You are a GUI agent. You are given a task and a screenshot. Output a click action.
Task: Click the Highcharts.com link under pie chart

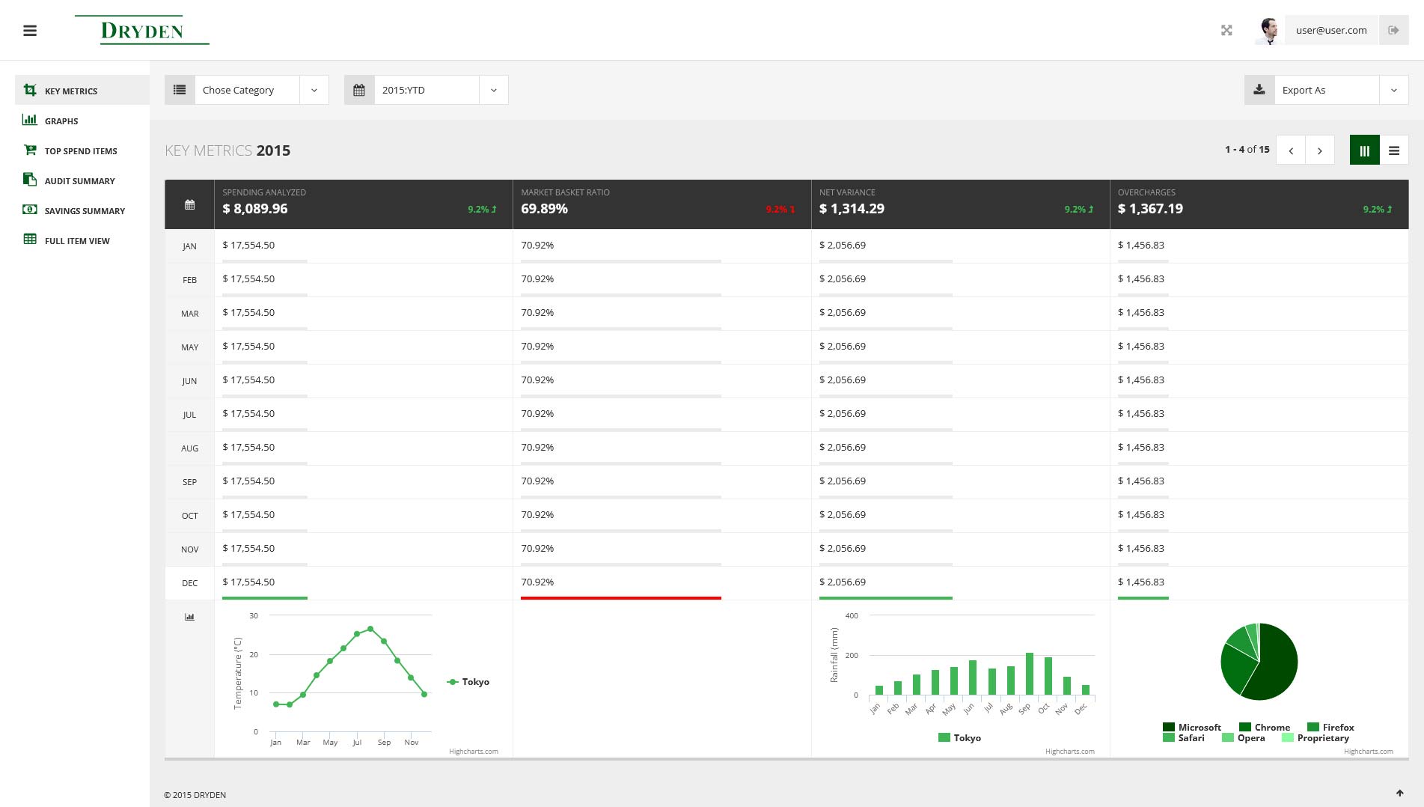(1368, 751)
